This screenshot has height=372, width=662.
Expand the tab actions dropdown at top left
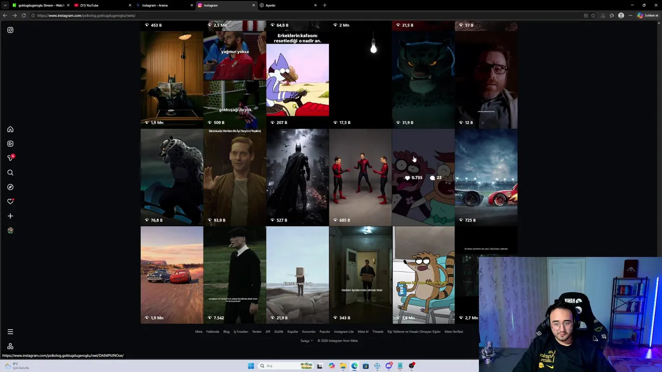[5, 5]
